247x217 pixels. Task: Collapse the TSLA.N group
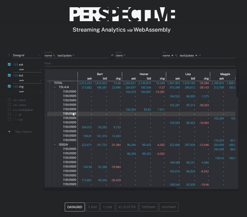tap(55, 87)
